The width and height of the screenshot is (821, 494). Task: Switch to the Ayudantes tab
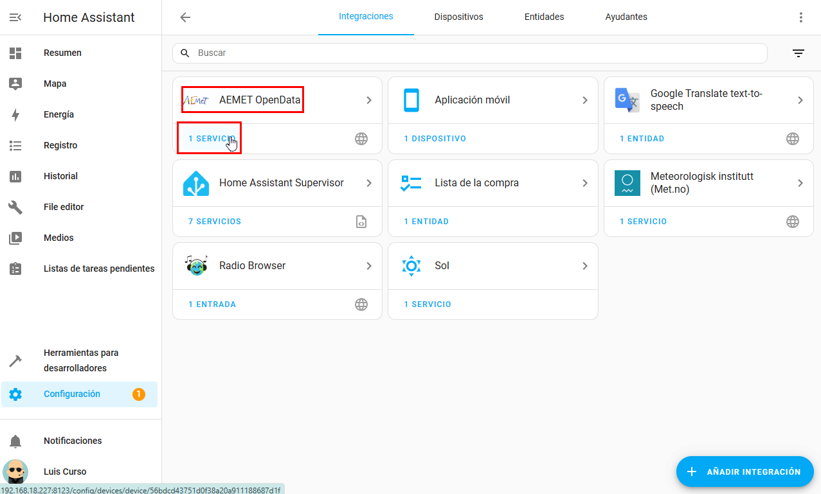[626, 17]
